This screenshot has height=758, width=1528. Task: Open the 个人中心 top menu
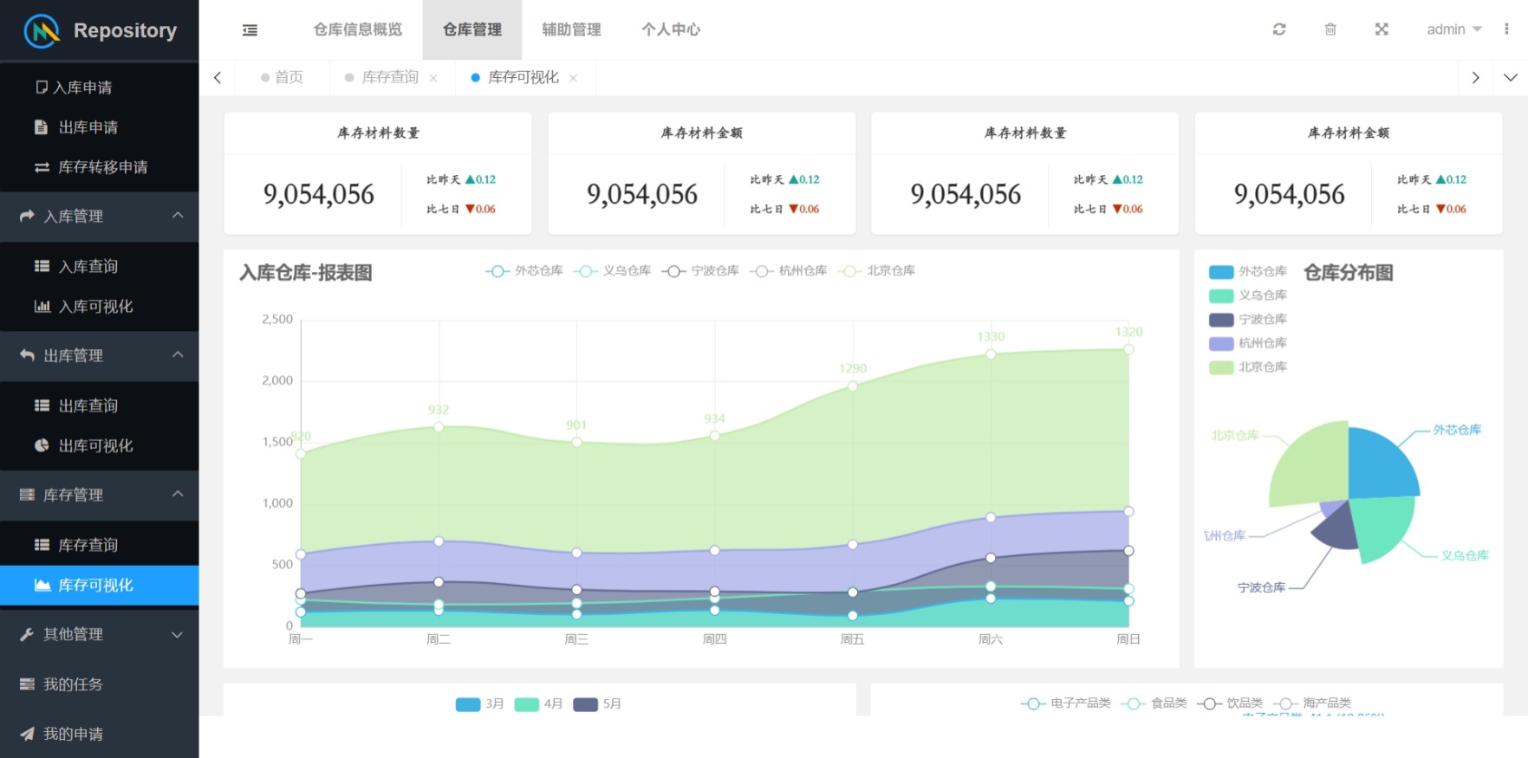[x=671, y=29]
